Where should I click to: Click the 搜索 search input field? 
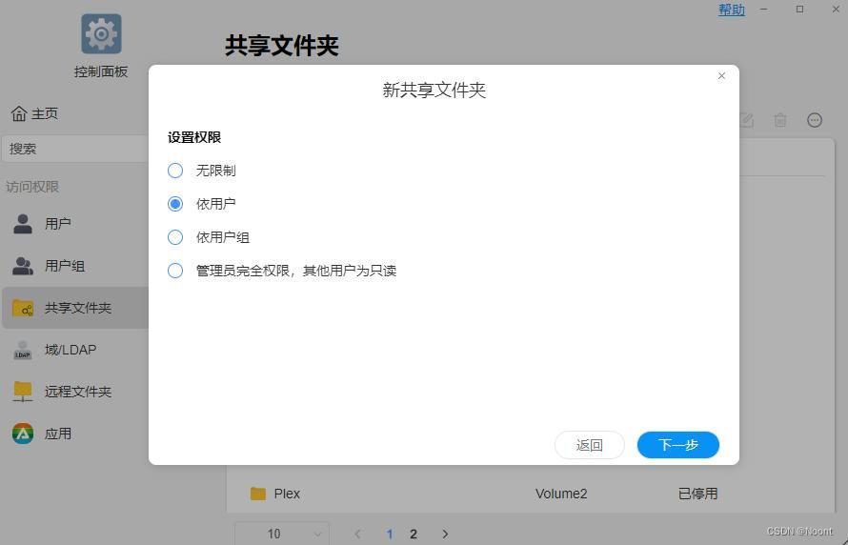[x=76, y=149]
